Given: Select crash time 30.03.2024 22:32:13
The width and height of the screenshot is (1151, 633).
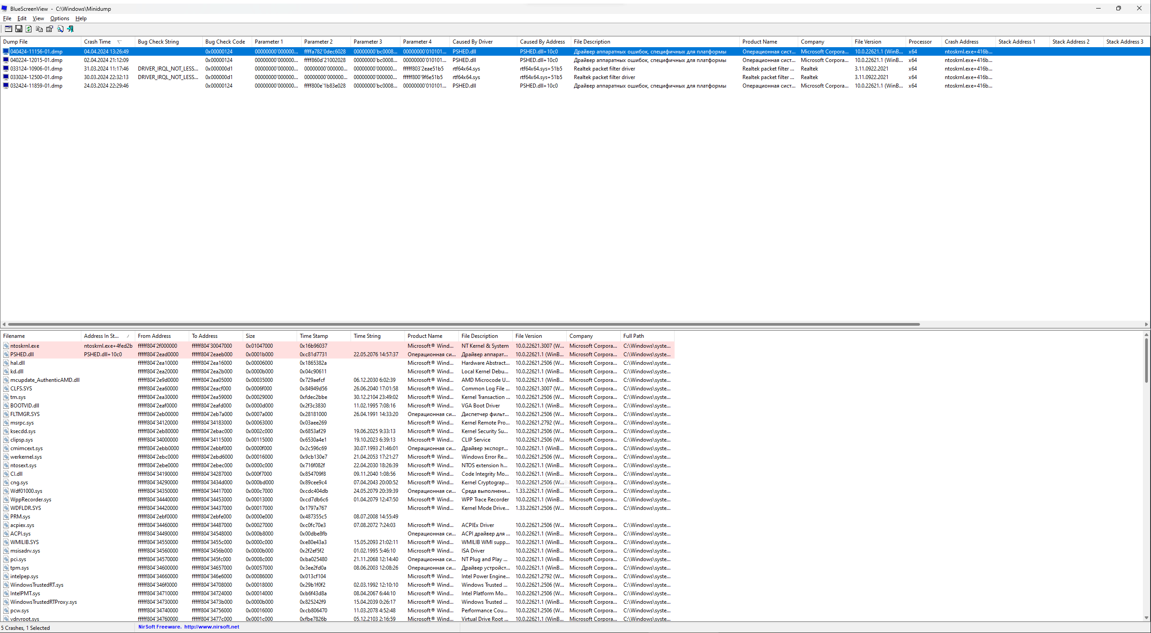Looking at the screenshot, I should [106, 77].
